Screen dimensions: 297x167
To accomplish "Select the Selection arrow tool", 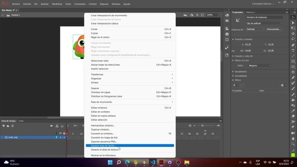I will (x=293, y=17).
